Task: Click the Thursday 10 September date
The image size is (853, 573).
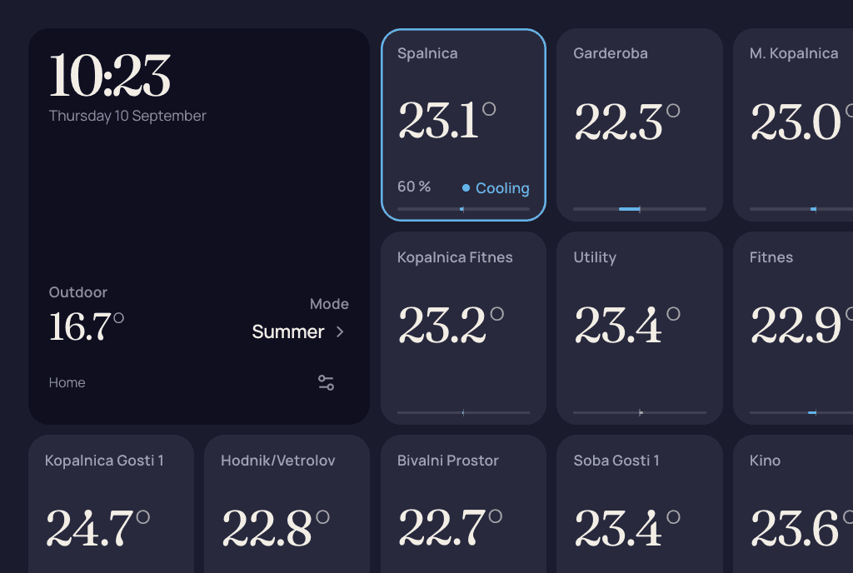Action: click(127, 116)
